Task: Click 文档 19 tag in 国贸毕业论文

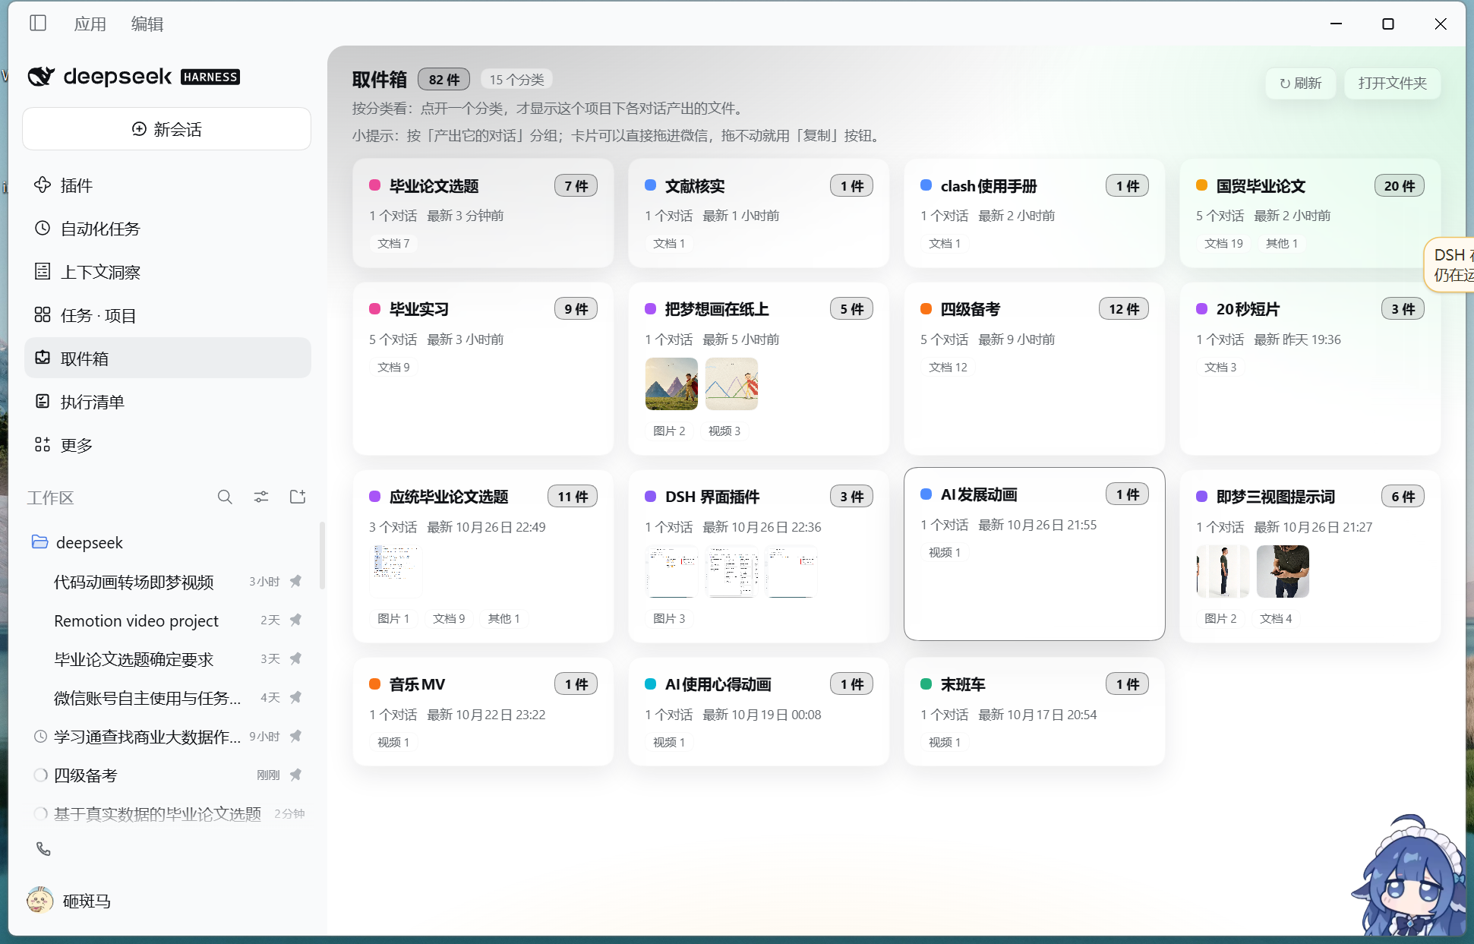Action: 1223,243
